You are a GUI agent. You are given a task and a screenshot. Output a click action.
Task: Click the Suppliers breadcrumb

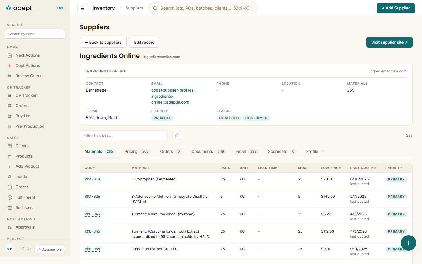coord(134,8)
